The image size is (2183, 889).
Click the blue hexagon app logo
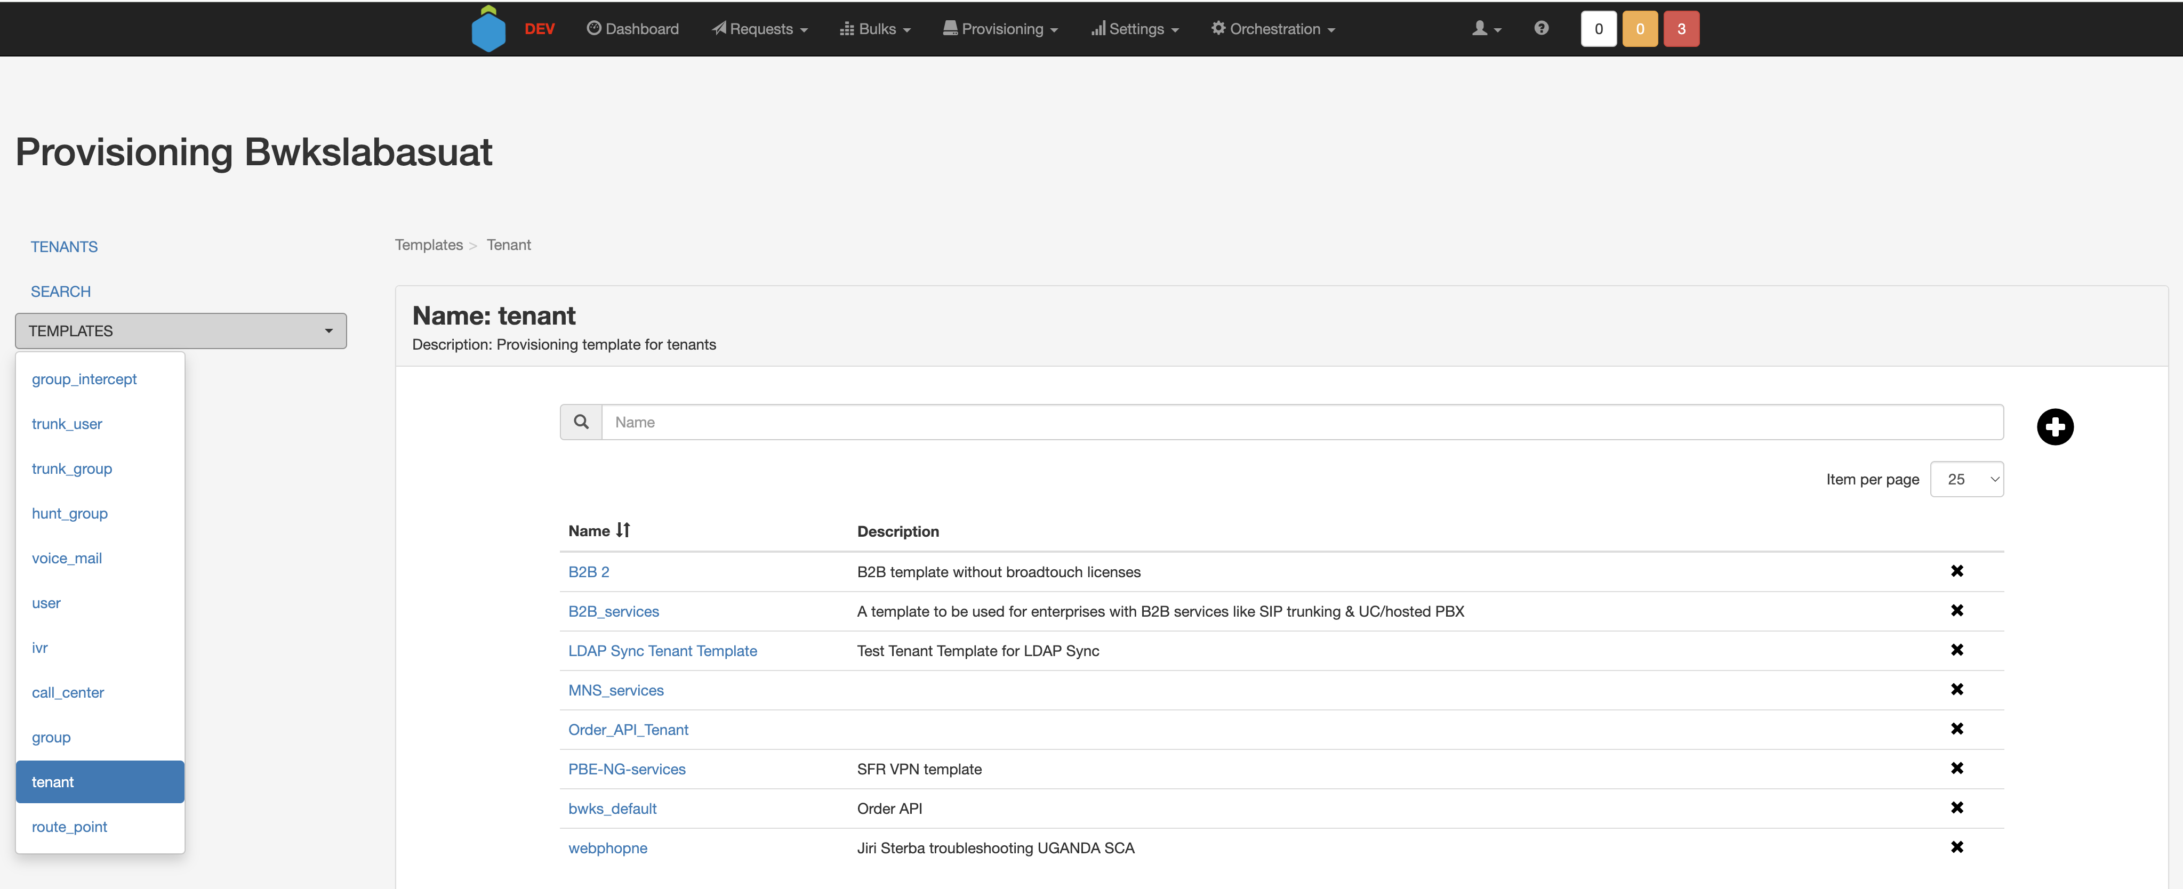pyautogui.click(x=488, y=29)
